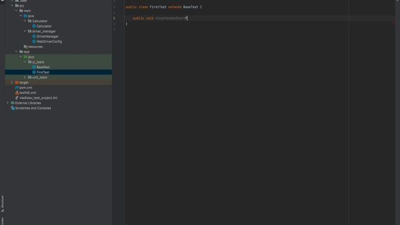The width and height of the screenshot is (400, 225).
Task: Click the ui_tests package folder icon
Action: click(29, 62)
